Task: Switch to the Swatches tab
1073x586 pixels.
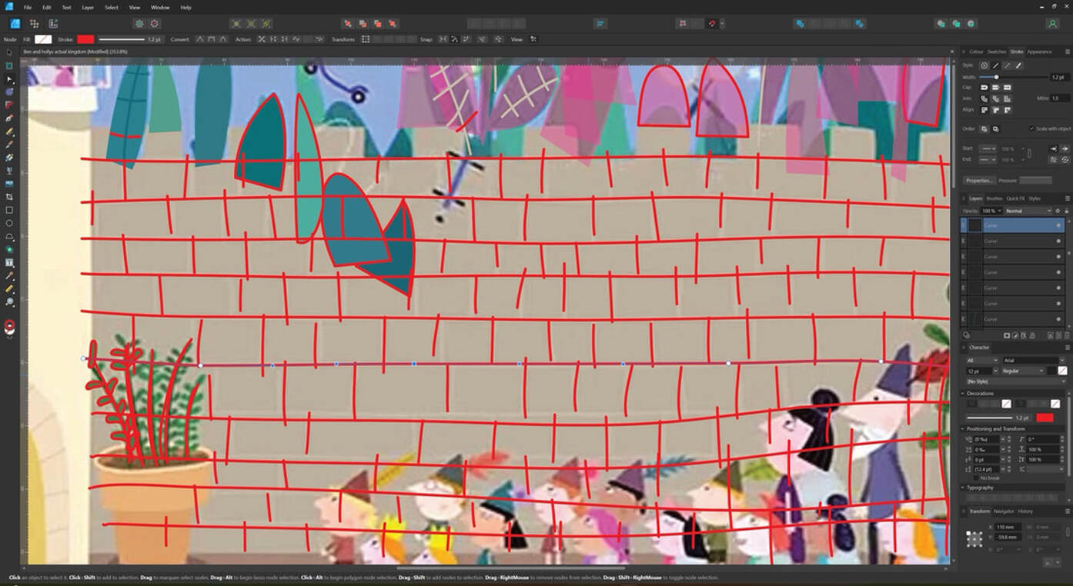Action: [997, 52]
